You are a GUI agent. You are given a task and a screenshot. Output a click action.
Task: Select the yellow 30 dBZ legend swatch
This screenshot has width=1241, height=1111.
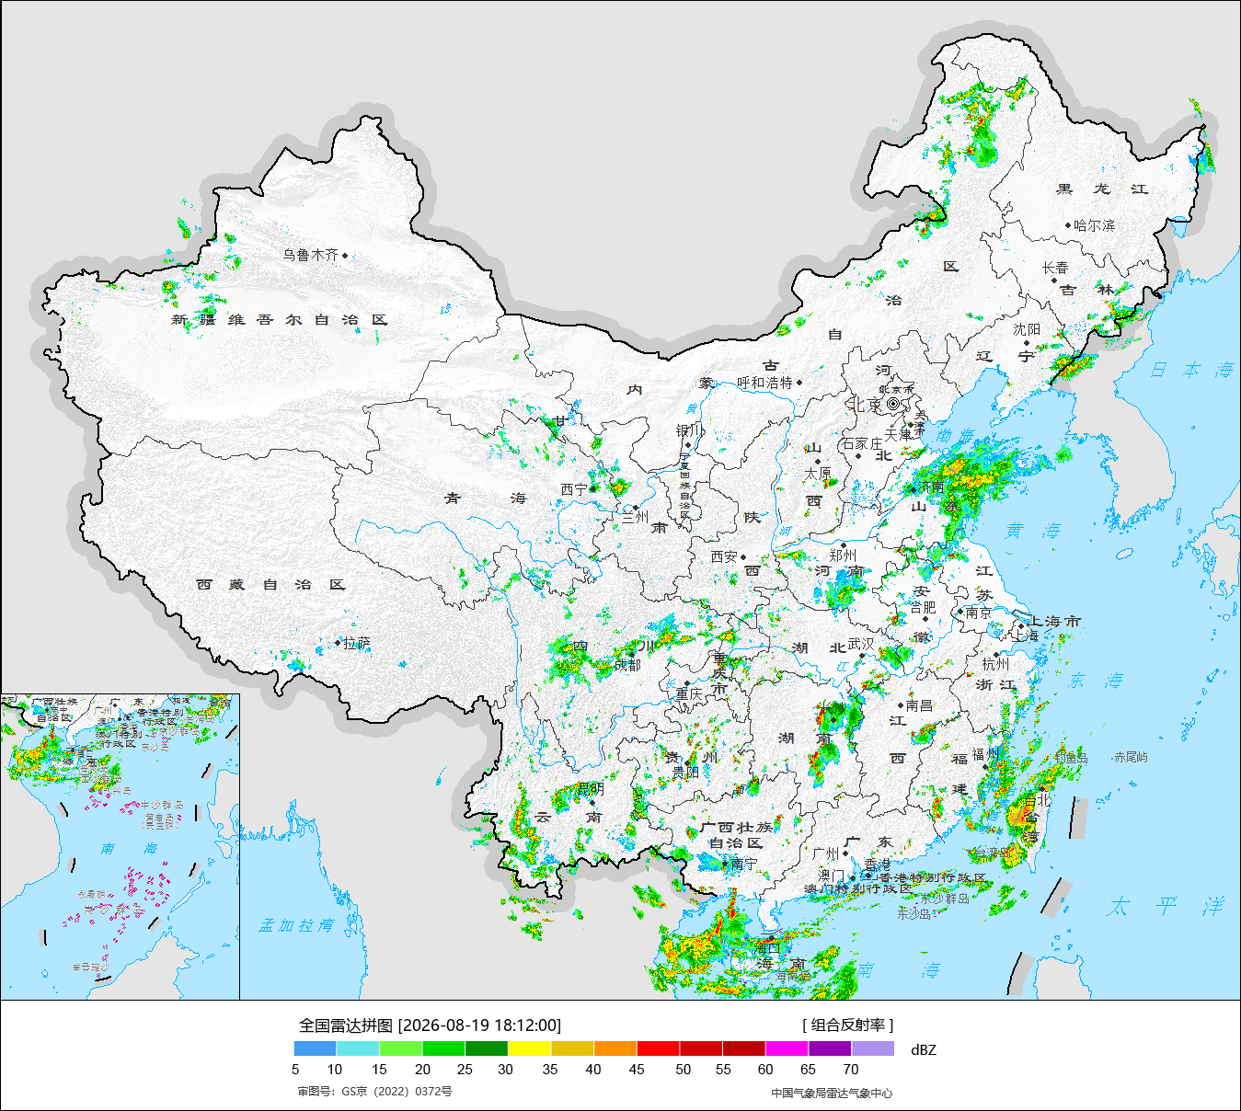[x=530, y=1048]
